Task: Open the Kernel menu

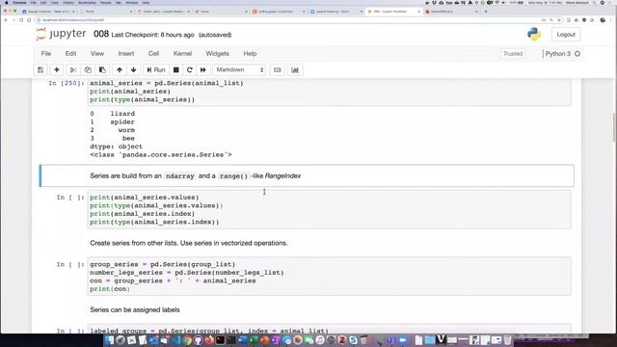Action: click(182, 54)
